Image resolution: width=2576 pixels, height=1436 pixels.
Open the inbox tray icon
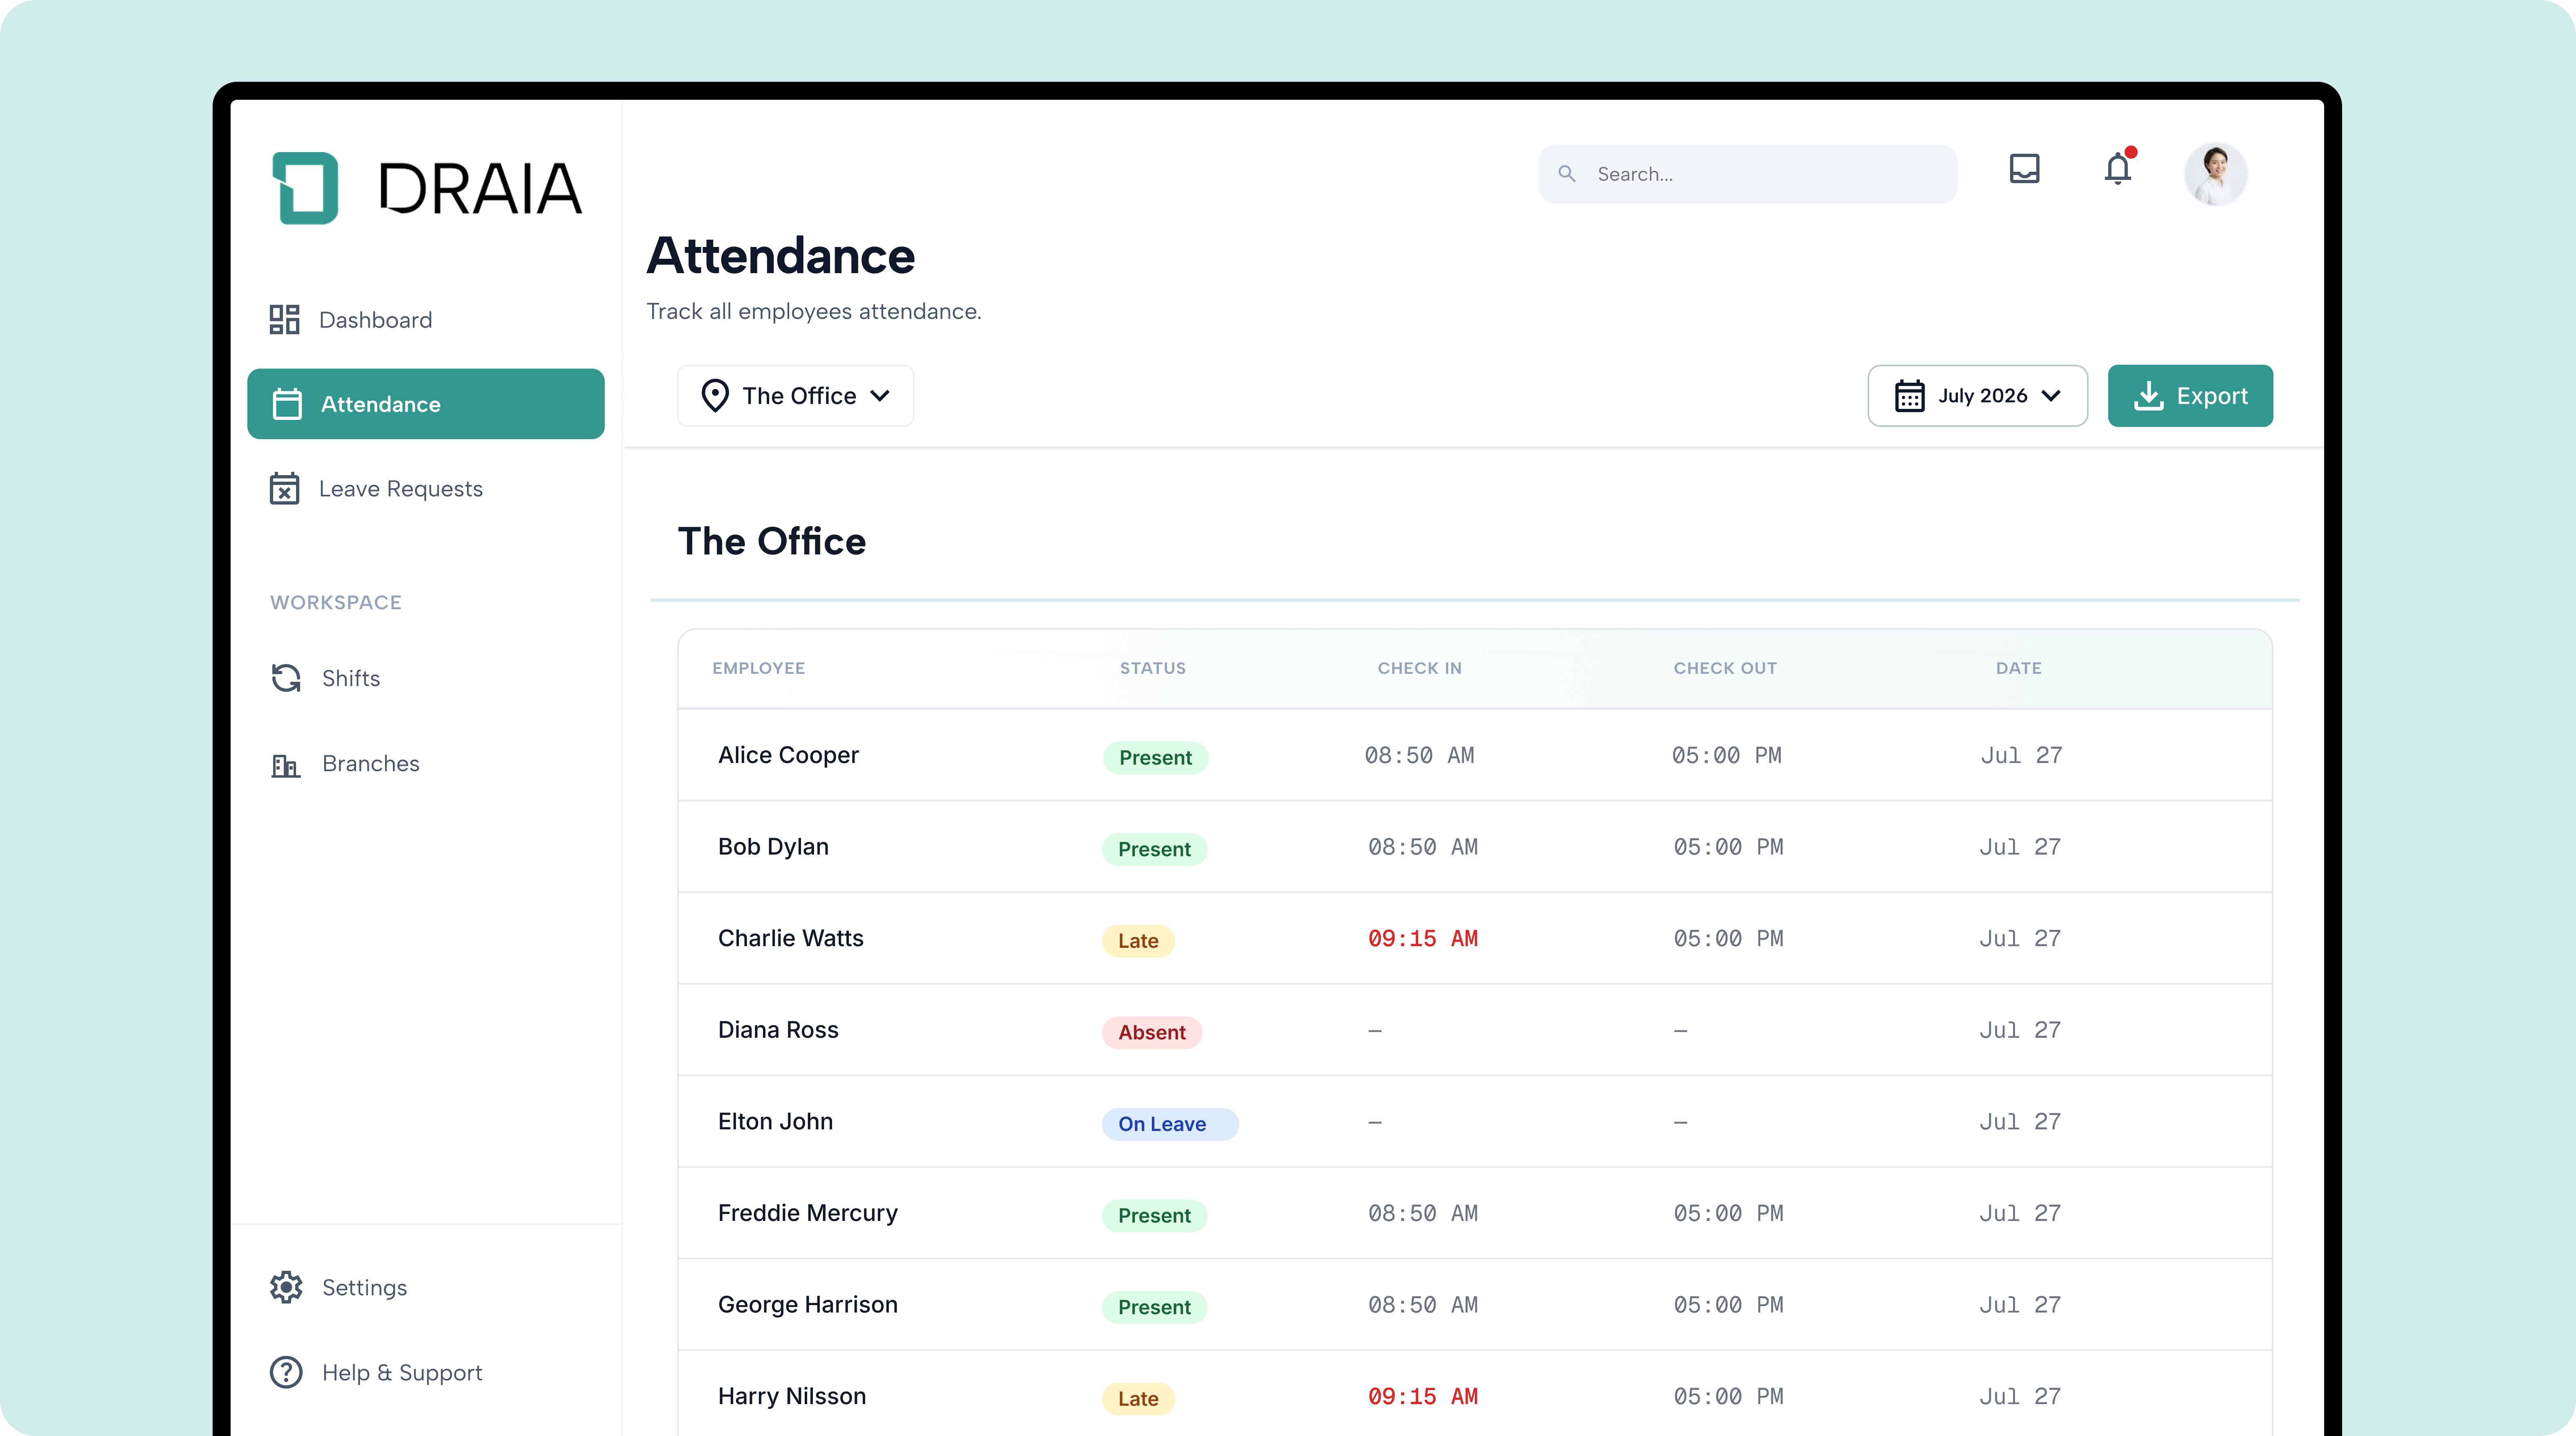click(x=2024, y=169)
